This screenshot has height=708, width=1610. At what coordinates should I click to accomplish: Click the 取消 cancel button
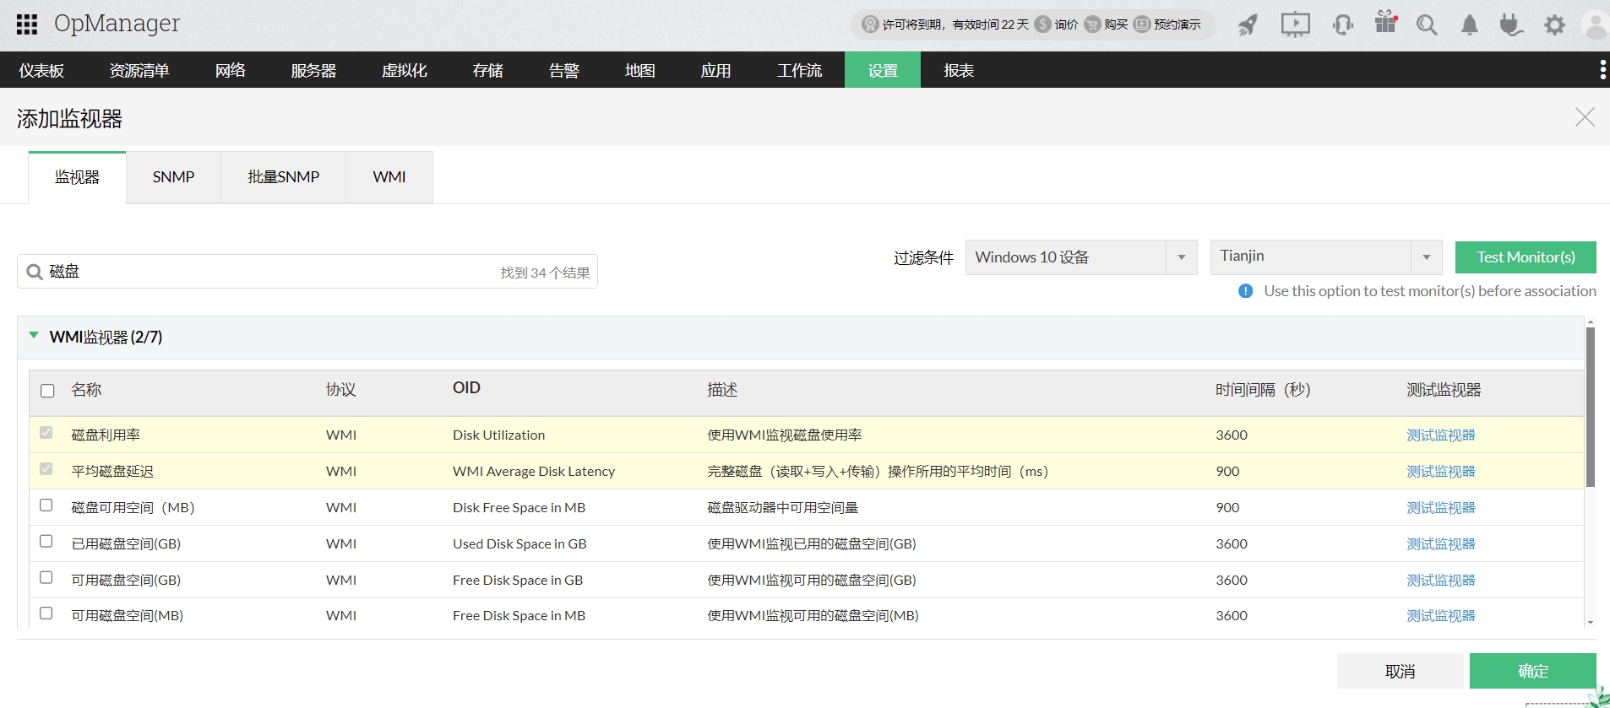click(1401, 671)
